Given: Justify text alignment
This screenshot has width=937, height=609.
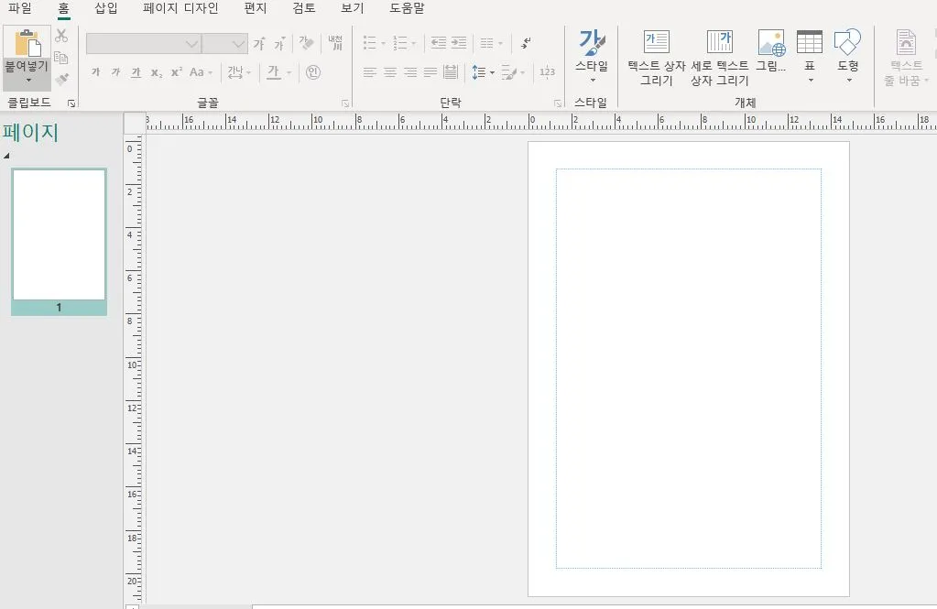Looking at the screenshot, I should tap(430, 72).
